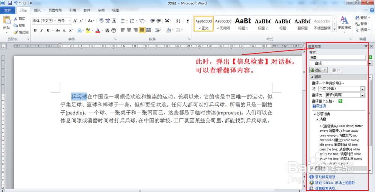Image resolution: width=375 pixels, height=192 pixels.
Task: Center the paragraph text
Action: 129,30
